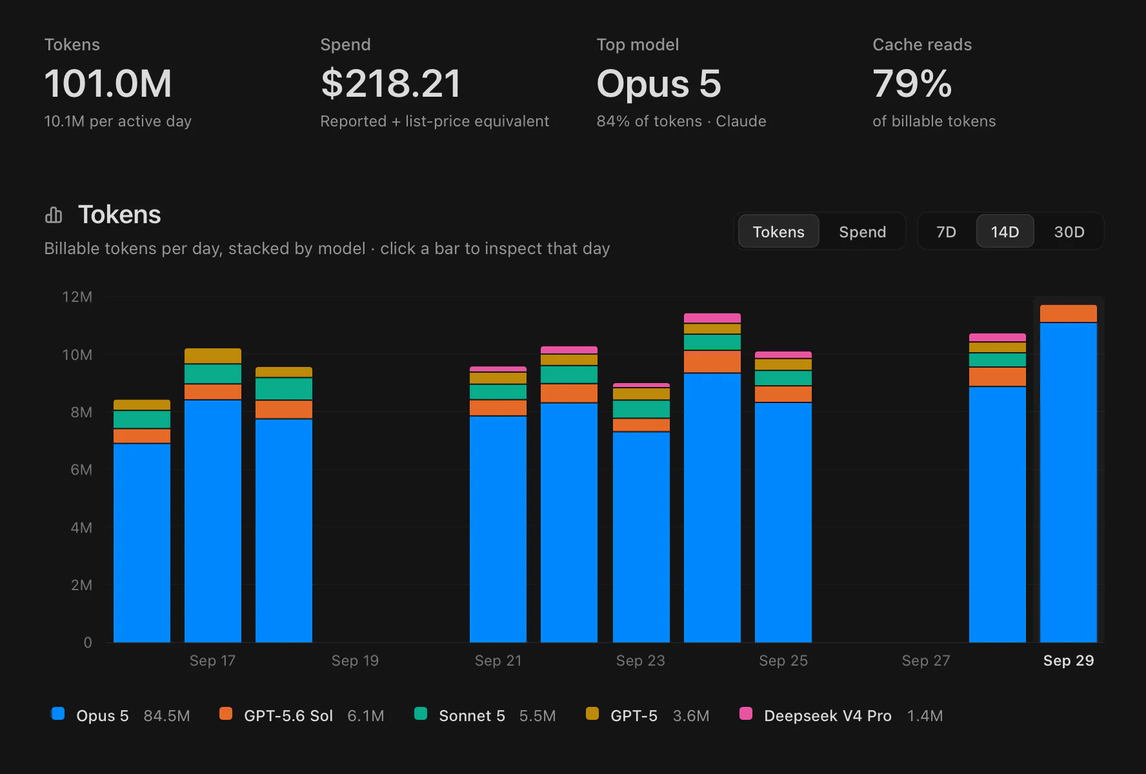
Task: Click the 101.0M tokens total value
Action: click(x=108, y=84)
